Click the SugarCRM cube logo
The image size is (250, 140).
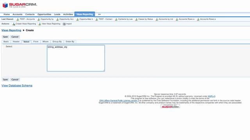pos(5,5)
